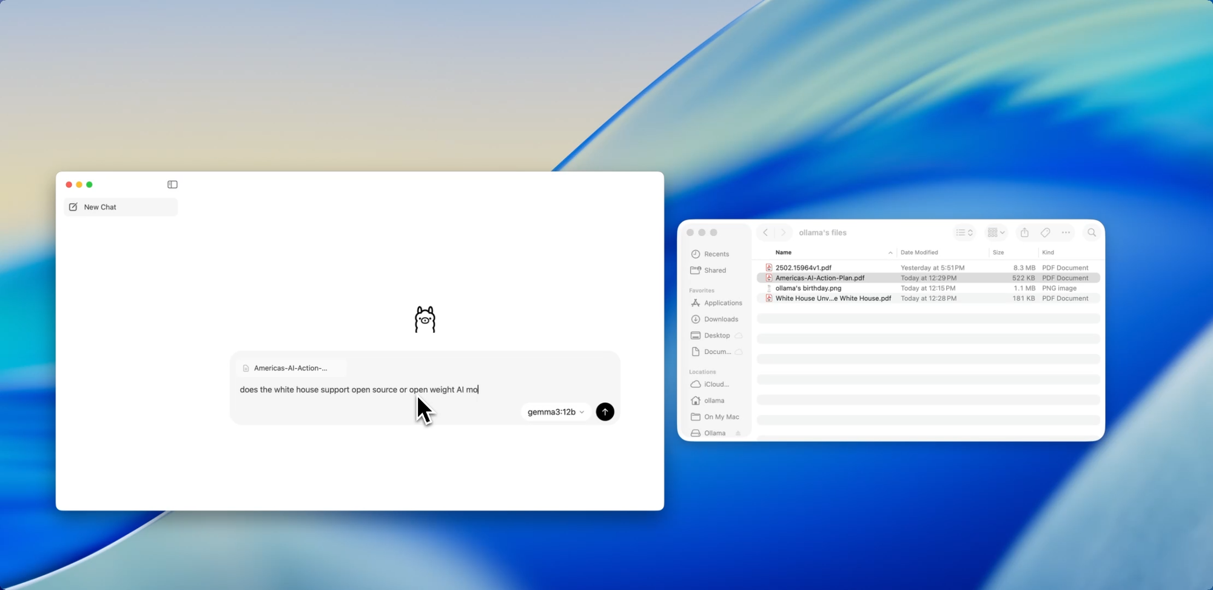Go back in Finder window
This screenshot has width=1213, height=590.
click(765, 232)
